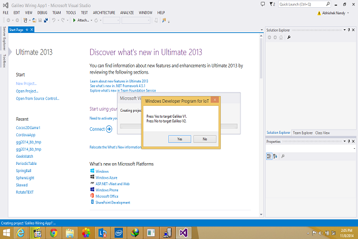Click the Solution Explorer Back icon

[x=270, y=38]
